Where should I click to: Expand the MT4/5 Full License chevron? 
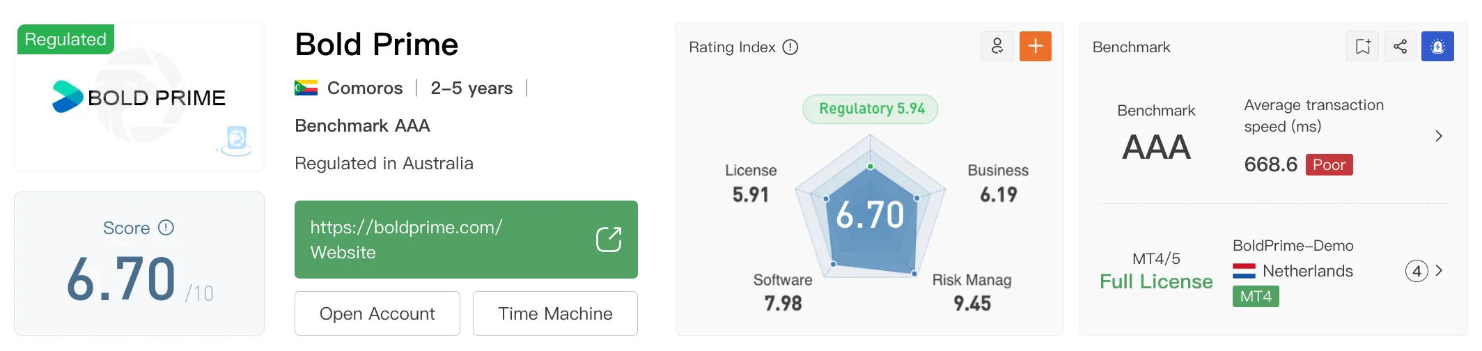tap(1440, 270)
